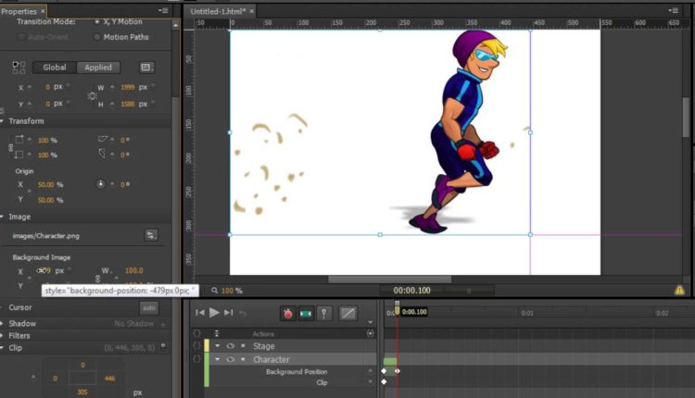Click the Cursor auto button

tap(149, 307)
